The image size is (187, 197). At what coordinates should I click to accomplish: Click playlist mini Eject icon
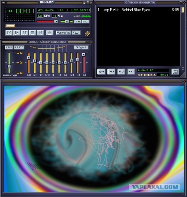pos(155,75)
